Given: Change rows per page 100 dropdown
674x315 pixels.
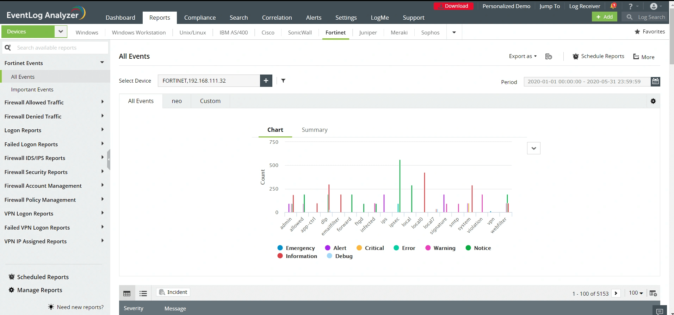Looking at the screenshot, I should click(636, 293).
